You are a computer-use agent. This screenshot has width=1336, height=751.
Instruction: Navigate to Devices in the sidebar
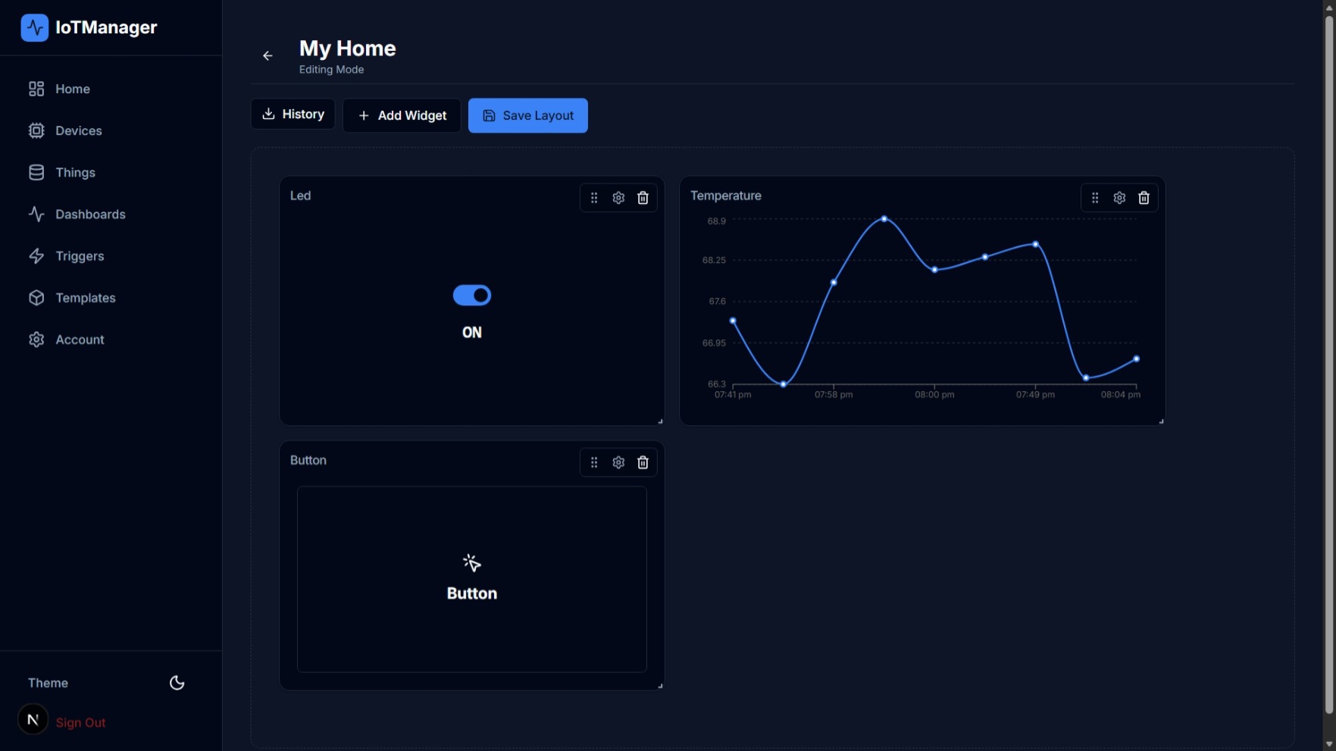click(x=78, y=130)
